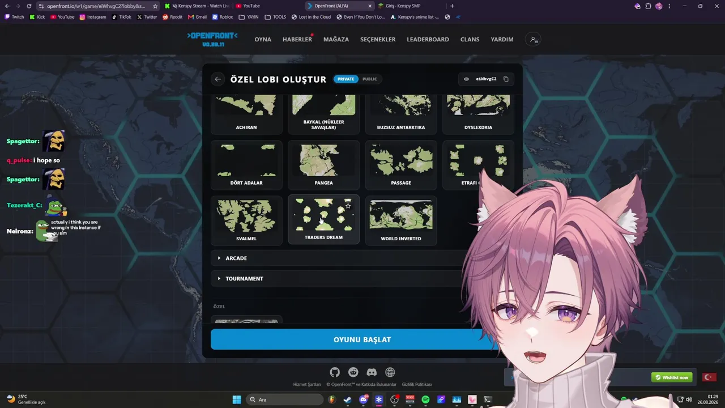Screen dimensions: 725x408
Task: Switch to Kenspy Stream browser tab
Action: click(197, 6)
